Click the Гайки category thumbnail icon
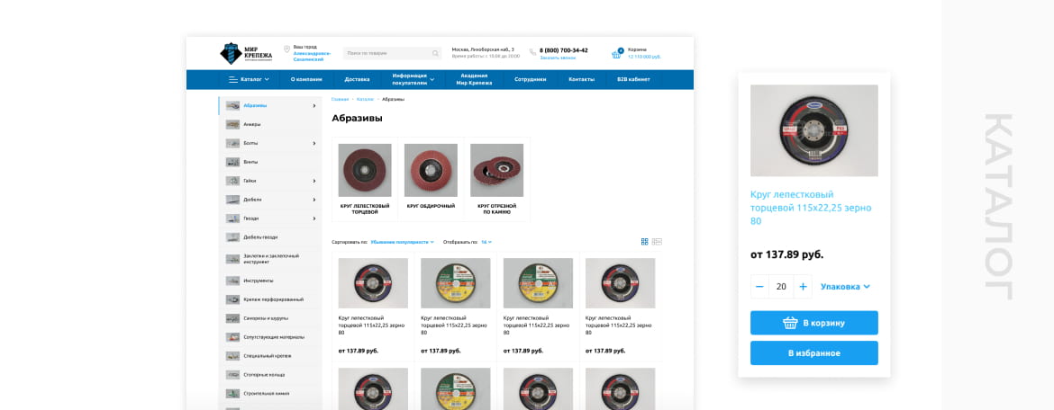 coord(232,181)
